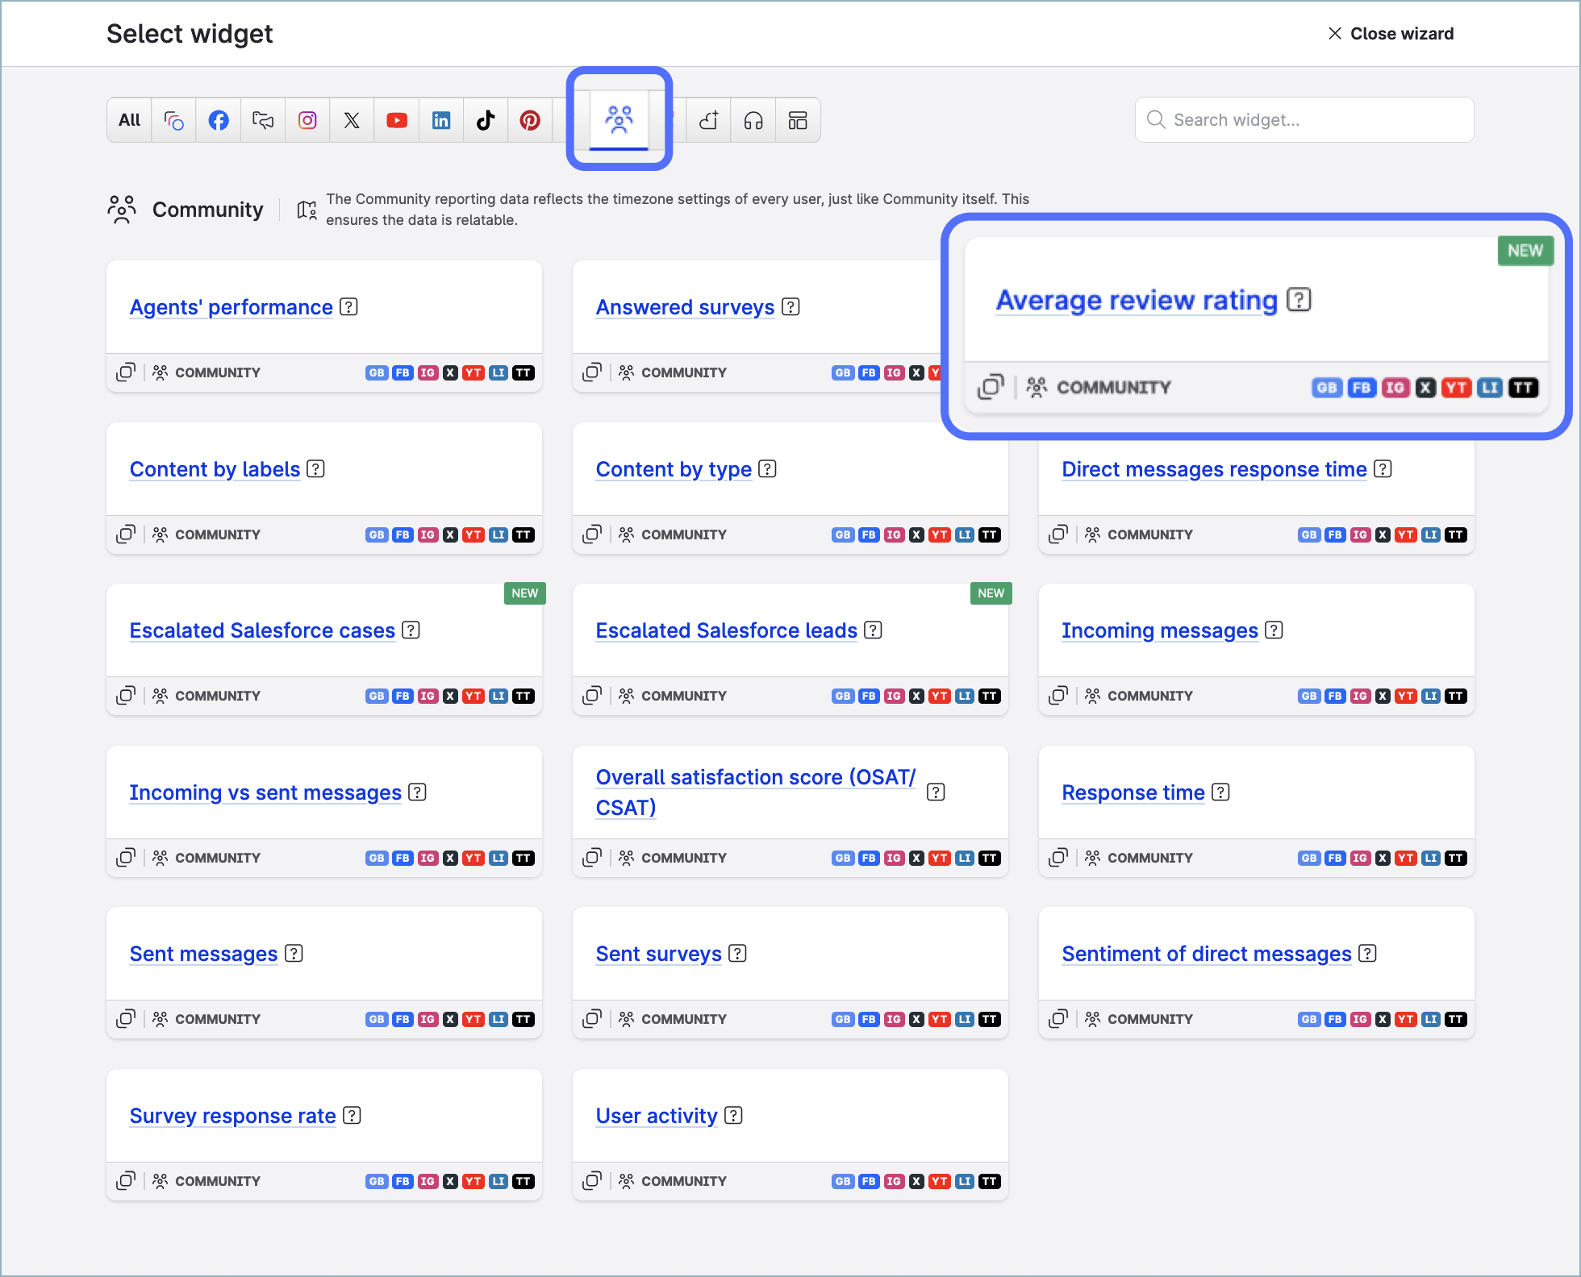Copy the Sent messages widget
This screenshot has width=1581, height=1277.
click(x=126, y=1018)
